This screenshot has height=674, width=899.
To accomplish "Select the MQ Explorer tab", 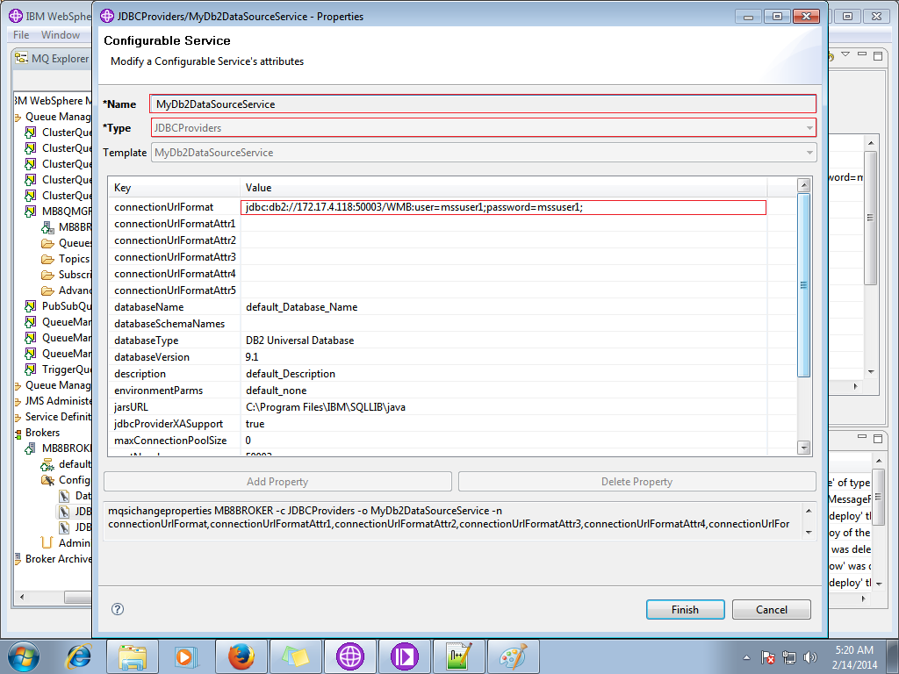I will (x=52, y=58).
